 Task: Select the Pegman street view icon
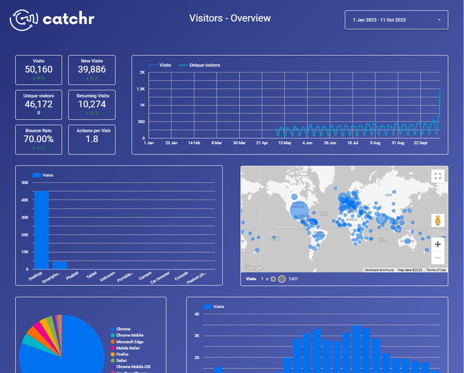click(438, 221)
